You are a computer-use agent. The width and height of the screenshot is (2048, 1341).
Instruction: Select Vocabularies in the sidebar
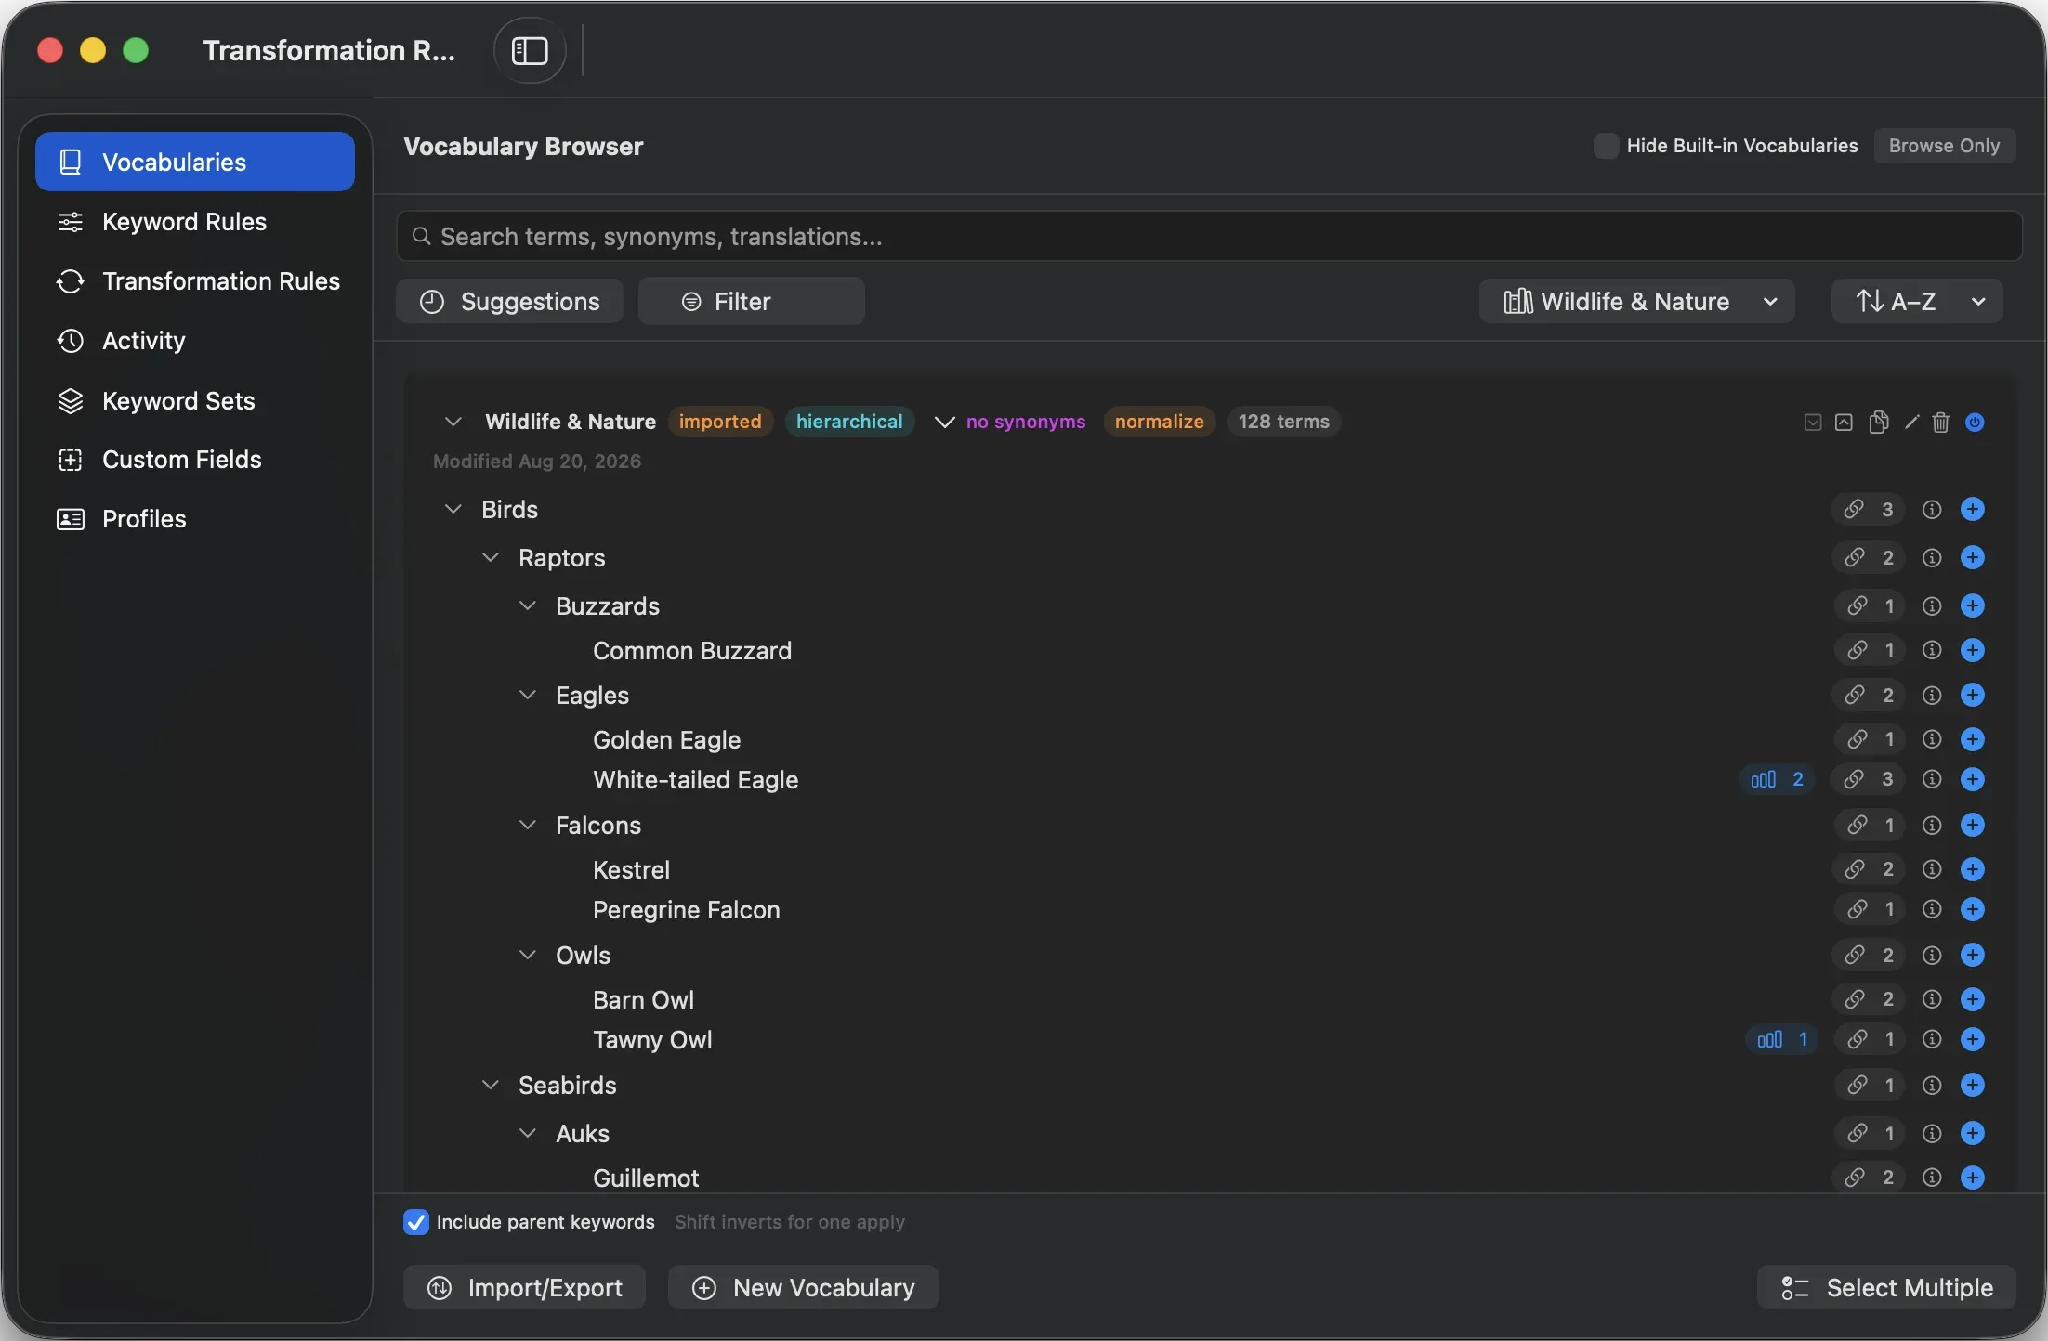(195, 162)
